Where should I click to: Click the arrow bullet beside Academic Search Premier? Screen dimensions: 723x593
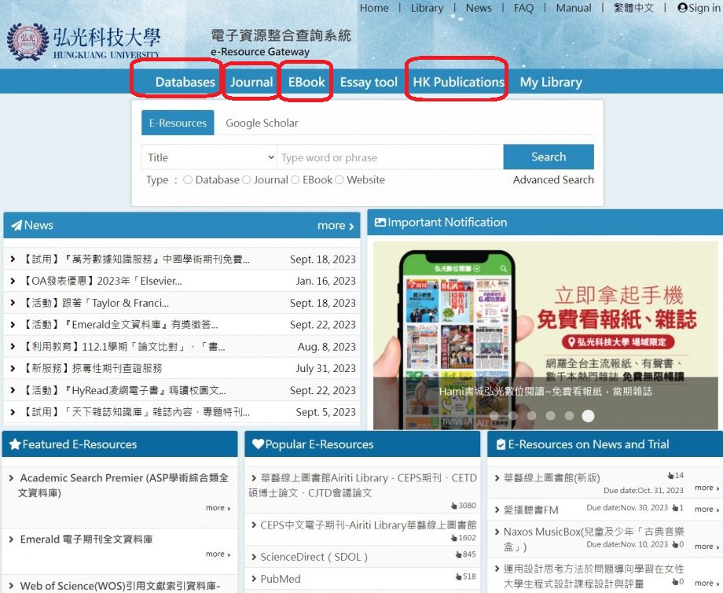[x=12, y=478]
